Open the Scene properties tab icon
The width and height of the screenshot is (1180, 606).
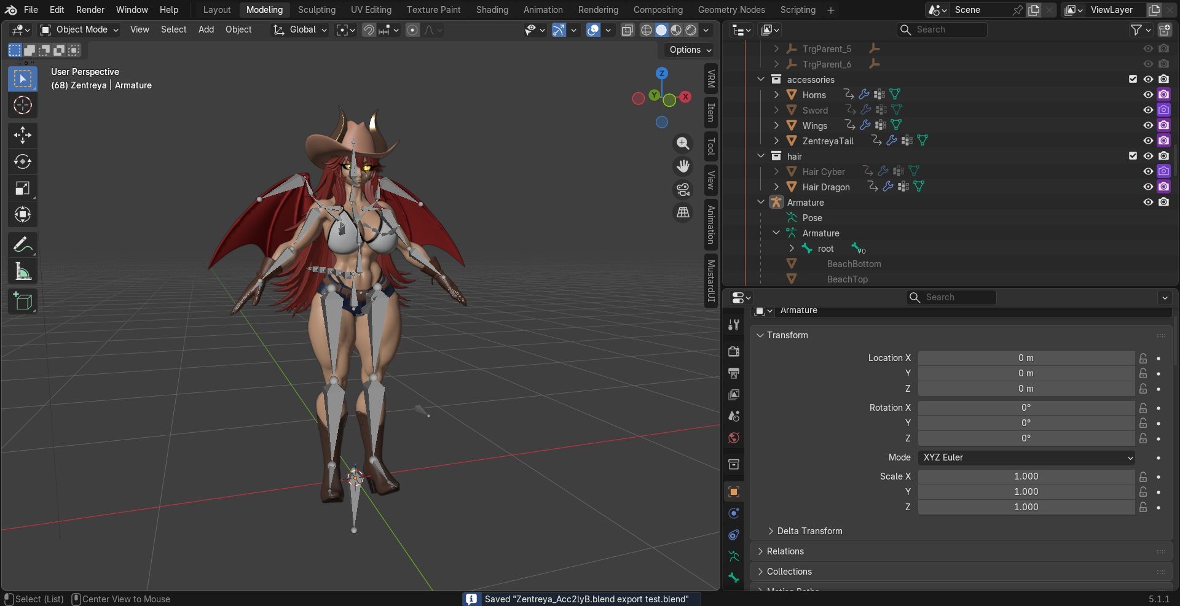(x=733, y=416)
